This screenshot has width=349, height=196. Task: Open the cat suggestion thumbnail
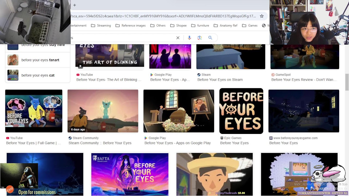(13, 75)
